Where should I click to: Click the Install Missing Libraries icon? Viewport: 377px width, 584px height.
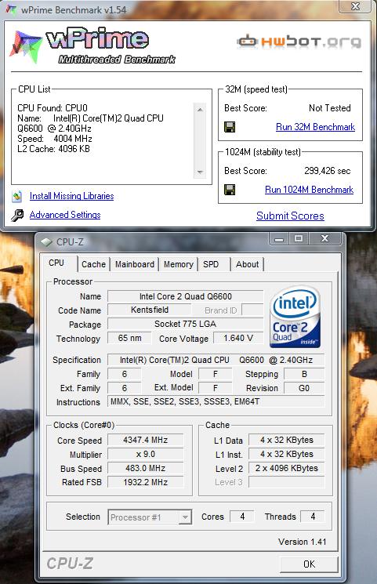(16, 196)
